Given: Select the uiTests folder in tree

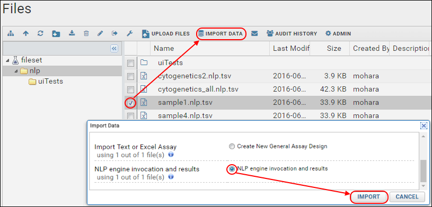Looking at the screenshot, I should (50, 82).
